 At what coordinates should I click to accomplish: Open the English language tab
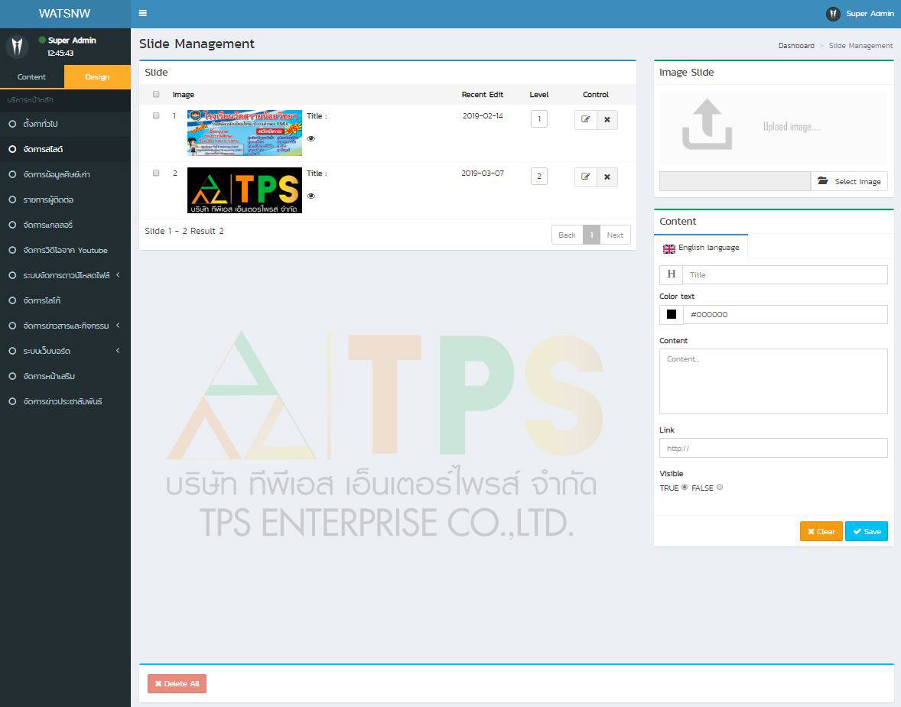click(701, 248)
